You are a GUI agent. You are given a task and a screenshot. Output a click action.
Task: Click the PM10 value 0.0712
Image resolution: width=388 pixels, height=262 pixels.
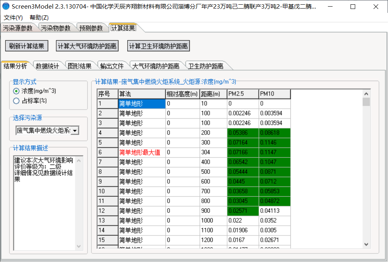point(275,182)
